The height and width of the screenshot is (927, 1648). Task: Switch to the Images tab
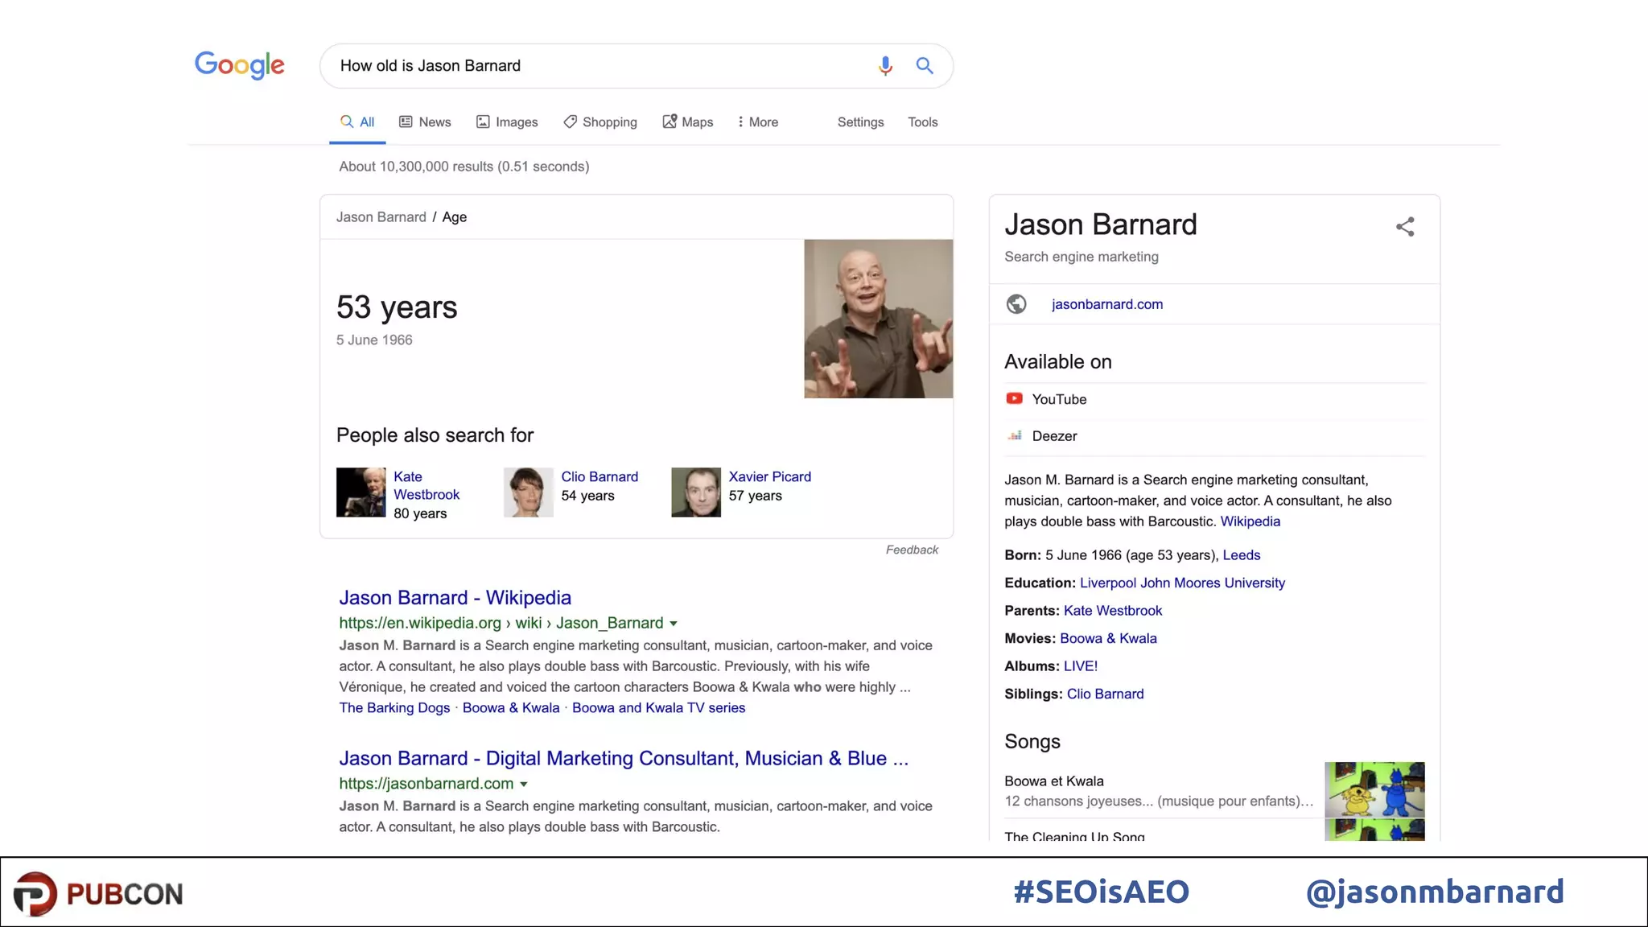point(507,122)
